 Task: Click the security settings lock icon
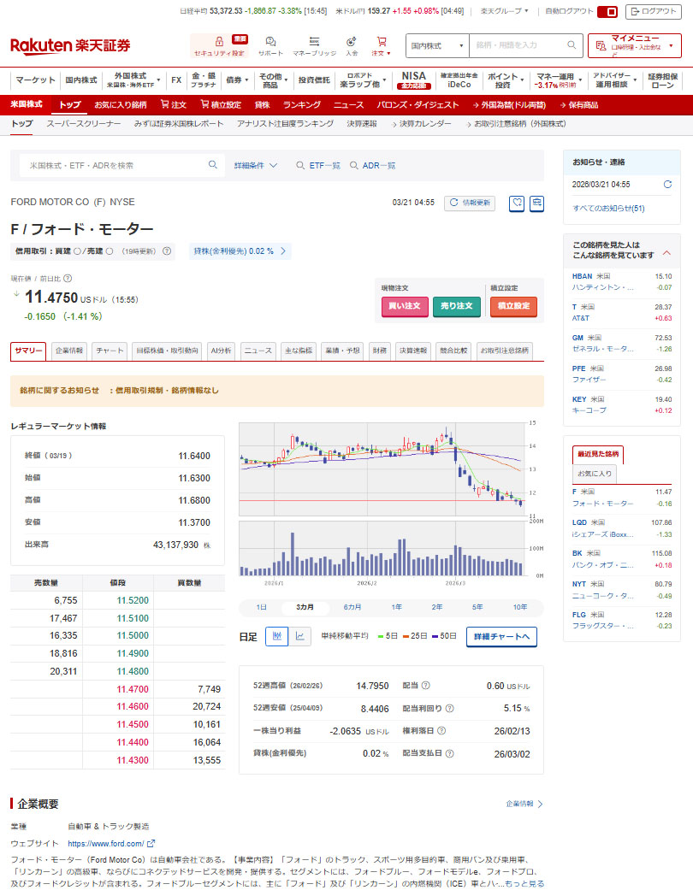coord(219,41)
